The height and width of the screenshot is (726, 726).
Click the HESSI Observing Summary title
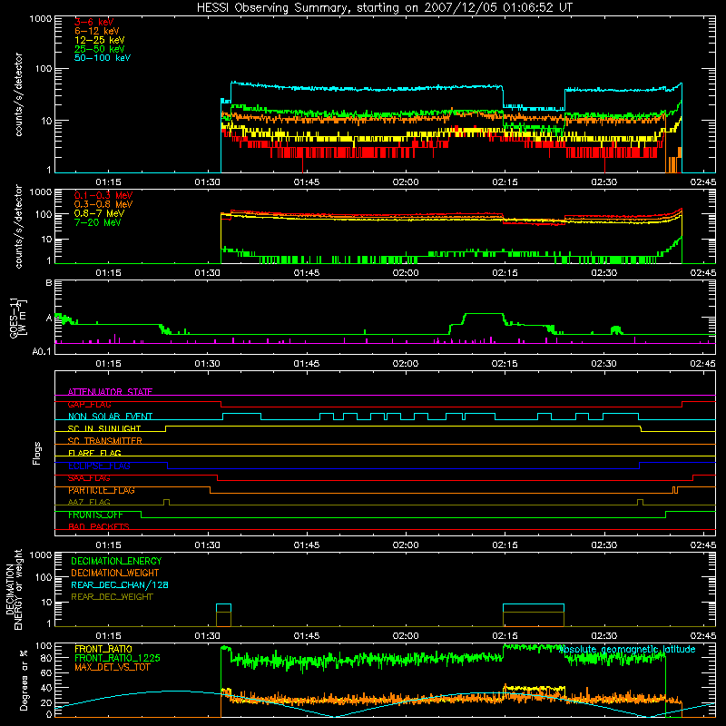[385, 8]
